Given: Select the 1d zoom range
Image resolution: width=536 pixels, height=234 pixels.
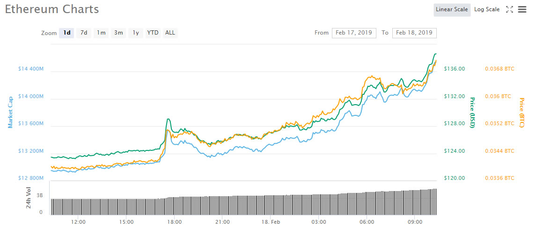Looking at the screenshot, I should [67, 33].
